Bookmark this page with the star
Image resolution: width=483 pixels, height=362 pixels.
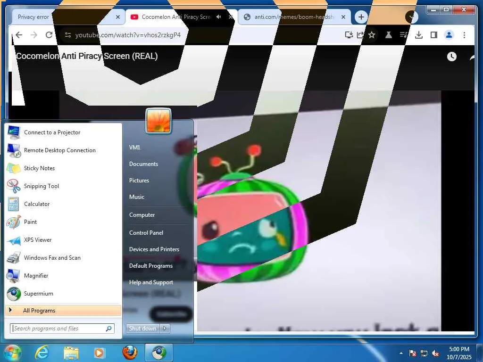click(x=372, y=35)
